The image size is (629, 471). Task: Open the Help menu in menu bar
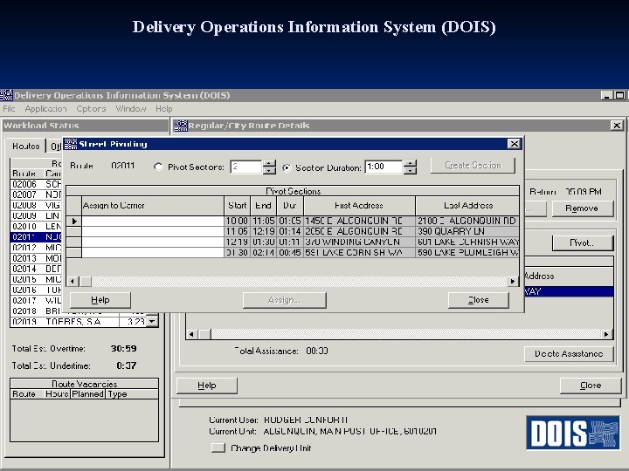coord(163,108)
